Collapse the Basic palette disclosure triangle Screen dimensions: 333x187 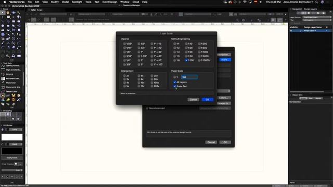(2, 9)
